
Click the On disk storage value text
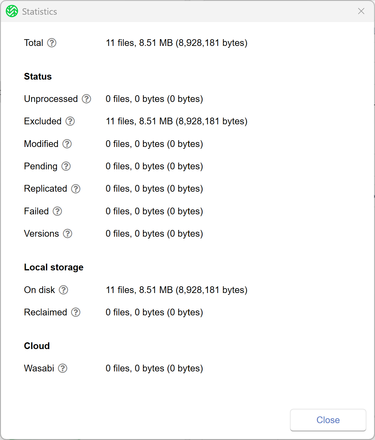click(177, 290)
